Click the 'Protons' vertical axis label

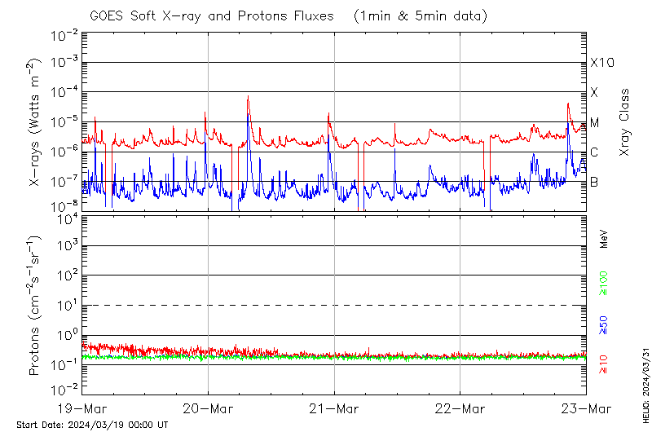point(37,306)
